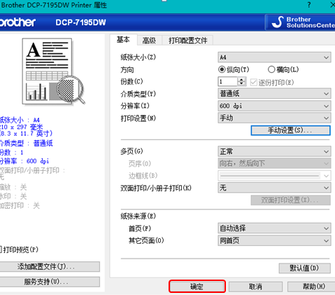This screenshot has height=295, width=335.
Task: Click 手动设置(S)... button
Action: 290,130
